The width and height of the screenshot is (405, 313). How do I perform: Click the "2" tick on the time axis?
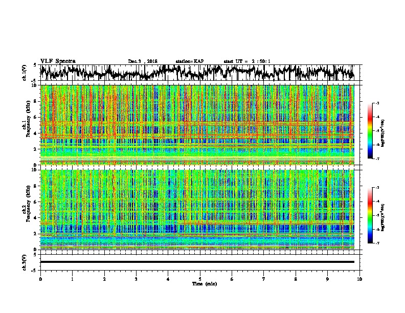[x=104, y=279]
